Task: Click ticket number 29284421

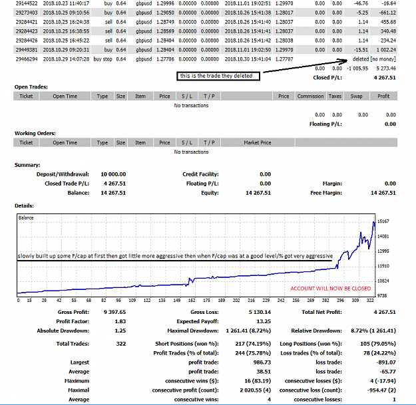Action: coord(27,22)
